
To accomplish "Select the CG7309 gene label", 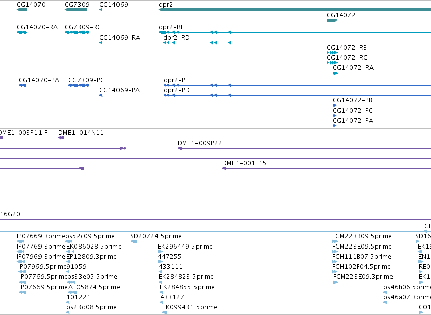I will tap(77, 5).
